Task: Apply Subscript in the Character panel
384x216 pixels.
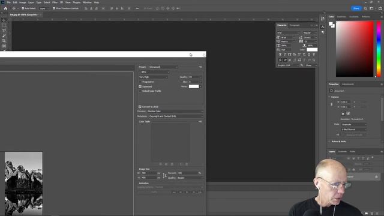Action: [304, 55]
